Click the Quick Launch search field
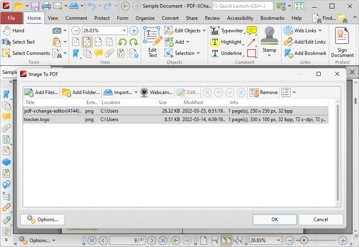359x247 pixels. [243, 6]
